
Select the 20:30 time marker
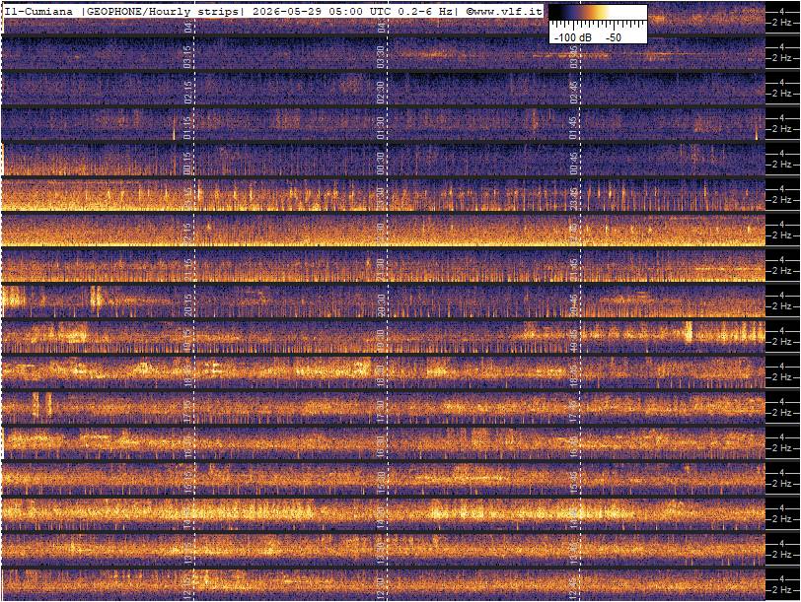coord(381,304)
